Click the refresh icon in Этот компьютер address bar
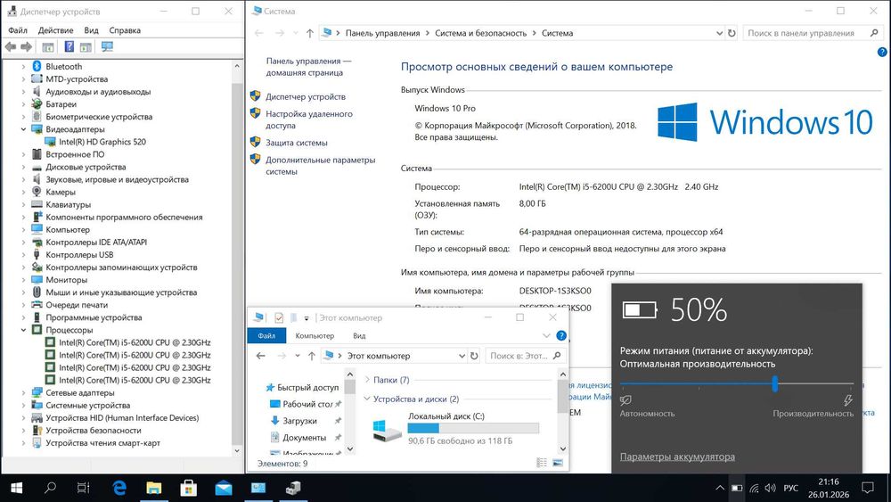This screenshot has width=891, height=502. click(474, 356)
